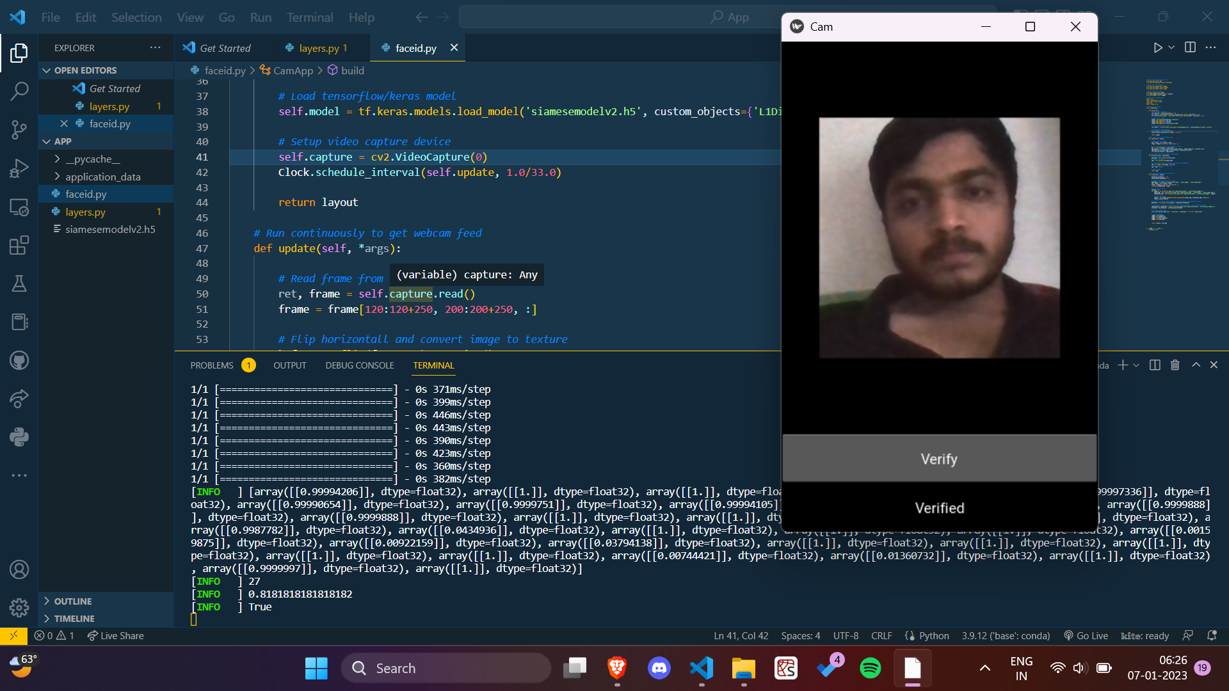Switch to the DEBUG CONSOLE tab
The image size is (1229, 691).
click(x=359, y=365)
